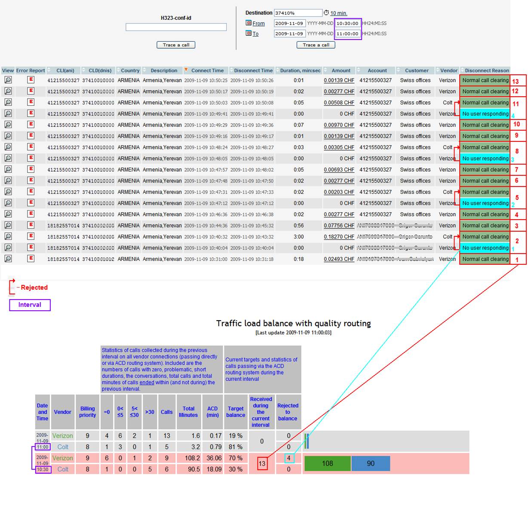Image resolution: width=528 pixels, height=508 pixels.
Task: Sort the table by Disconnect Time header
Action: pos(253,70)
